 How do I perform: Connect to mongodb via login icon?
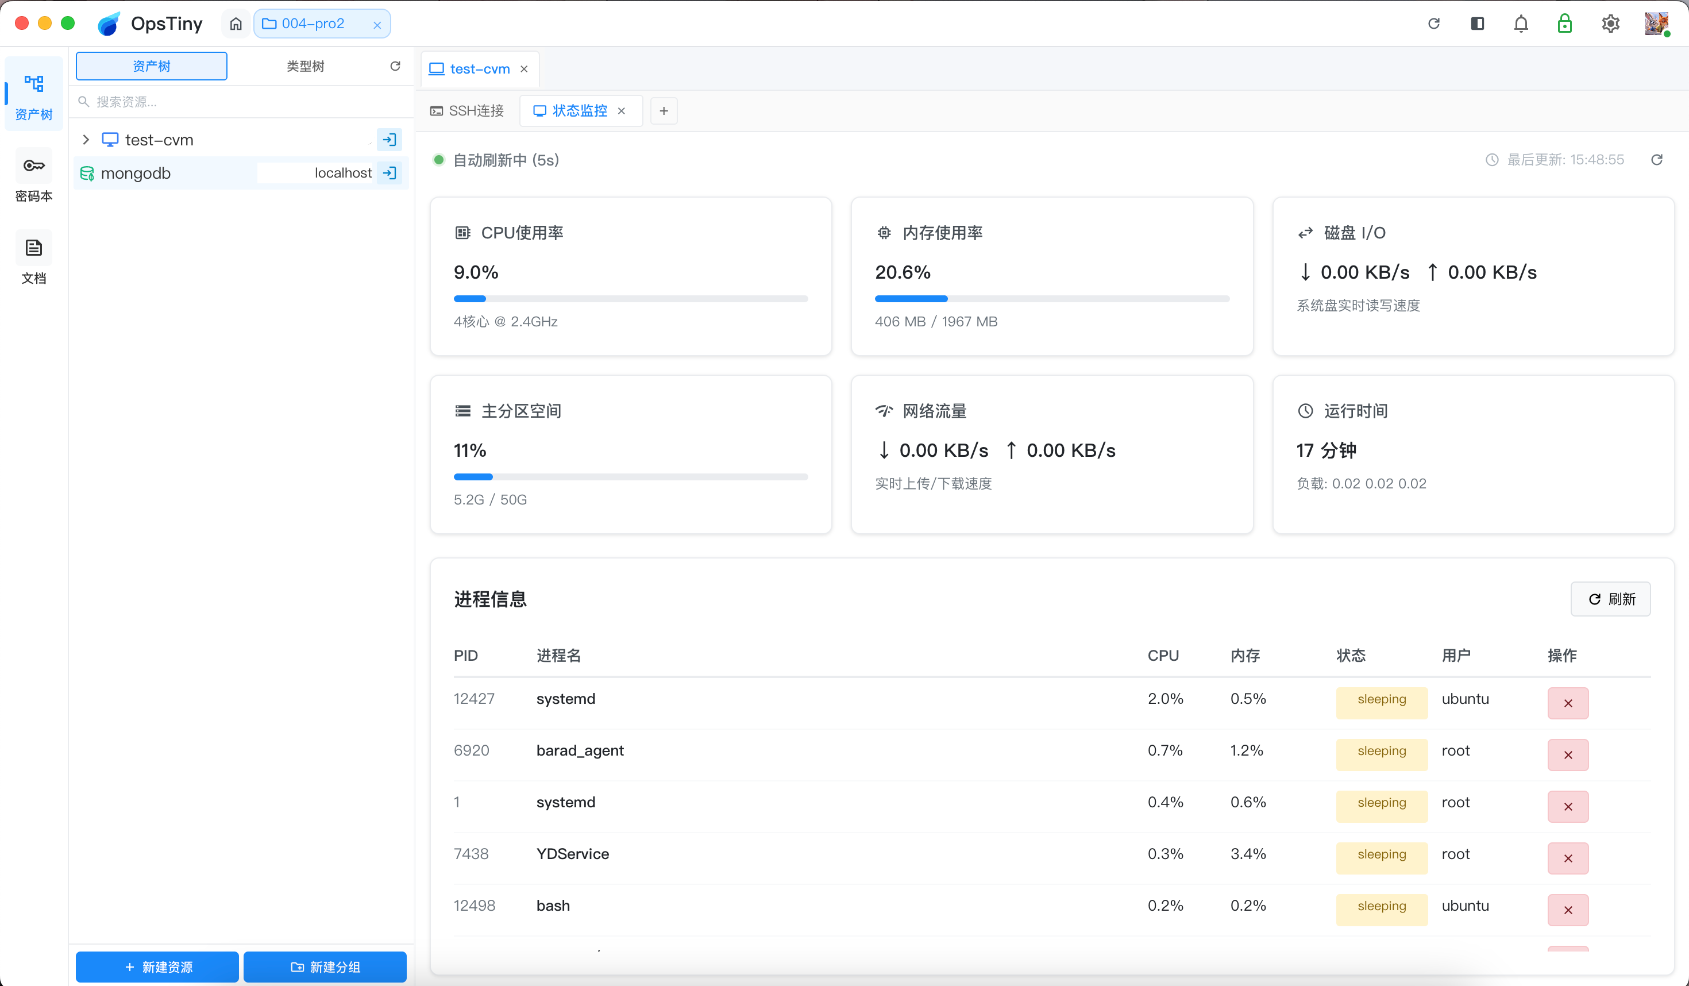click(x=390, y=173)
